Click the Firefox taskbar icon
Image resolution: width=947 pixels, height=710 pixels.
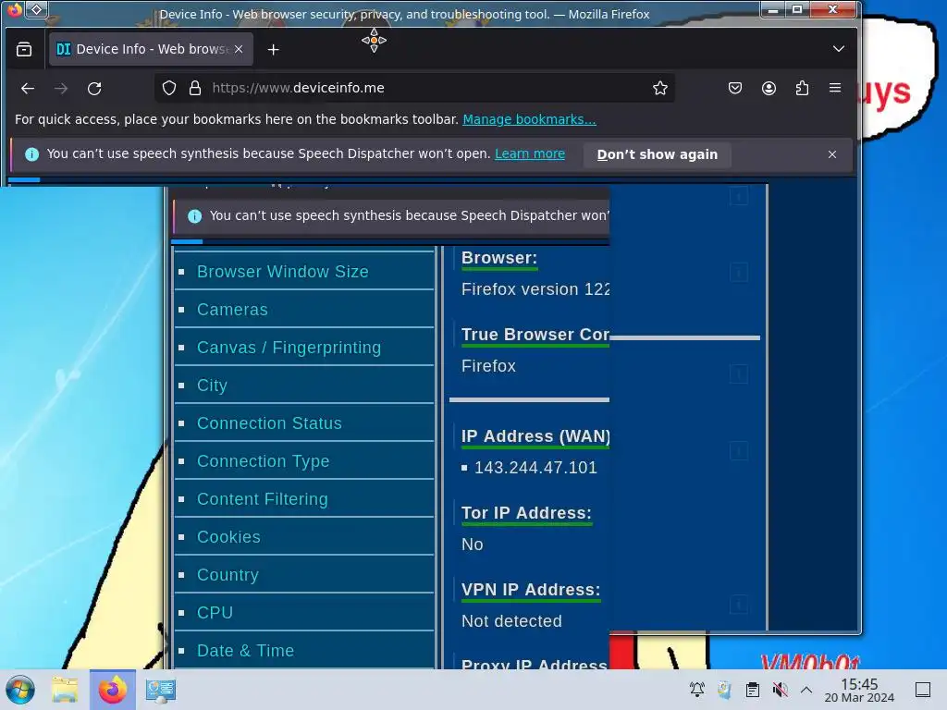(x=113, y=690)
